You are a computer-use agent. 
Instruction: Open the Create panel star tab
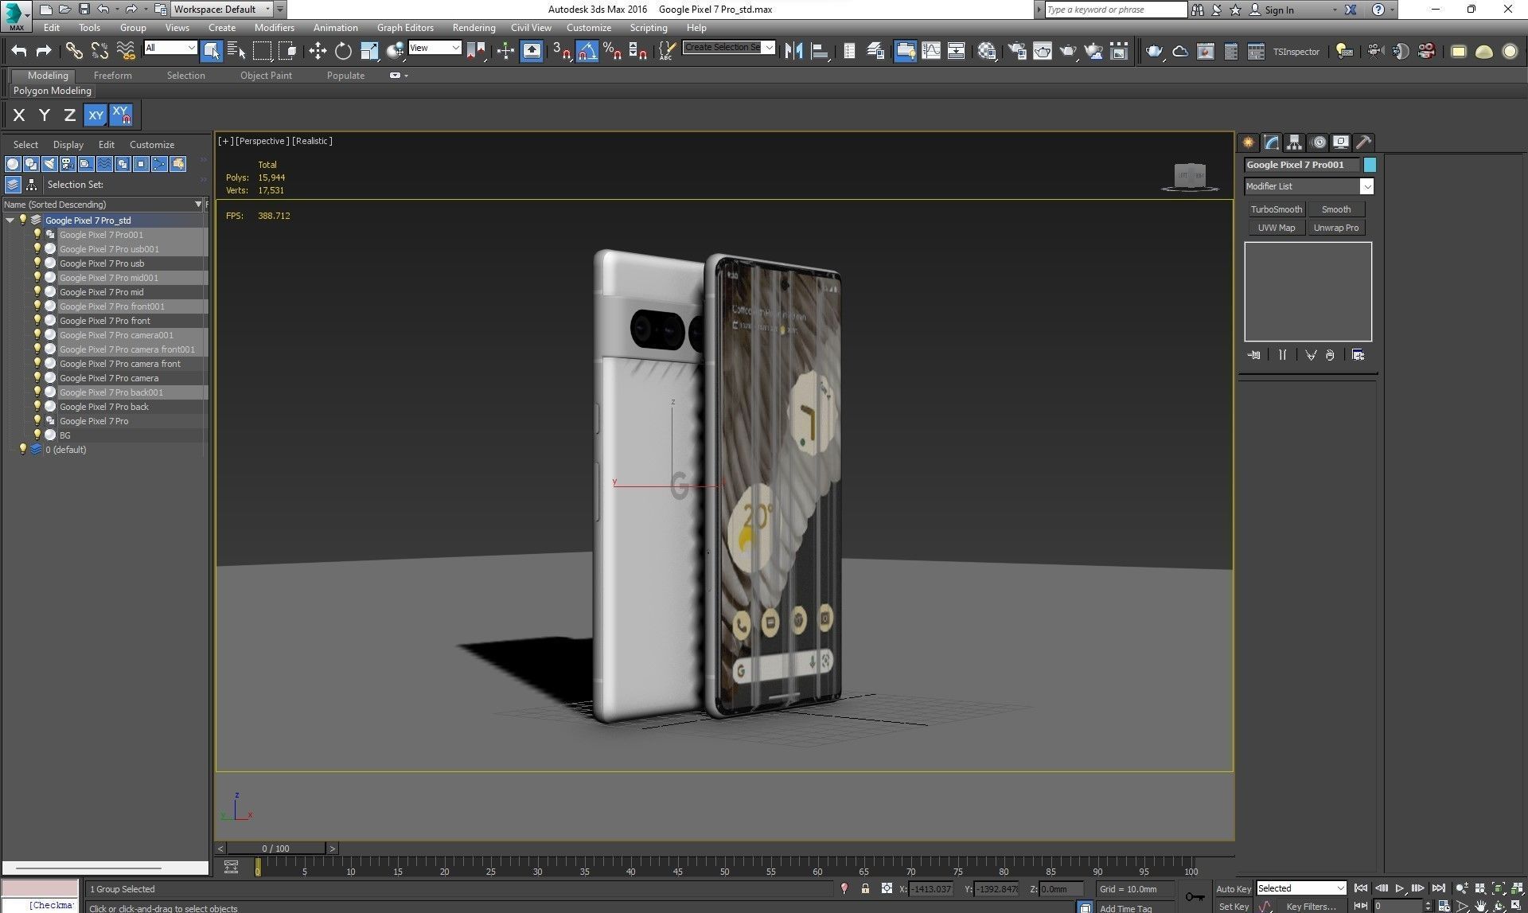click(1249, 142)
